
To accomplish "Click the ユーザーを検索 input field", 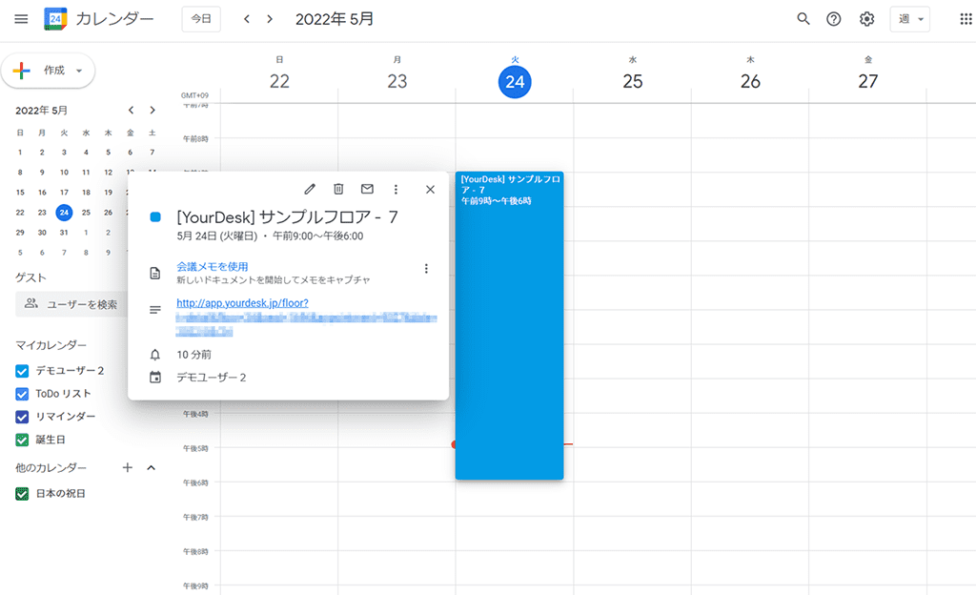I will click(x=71, y=304).
